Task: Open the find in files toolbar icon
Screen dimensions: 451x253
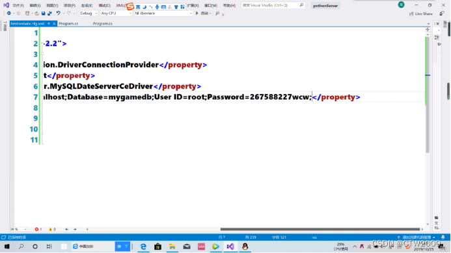Action: [x=217, y=13]
